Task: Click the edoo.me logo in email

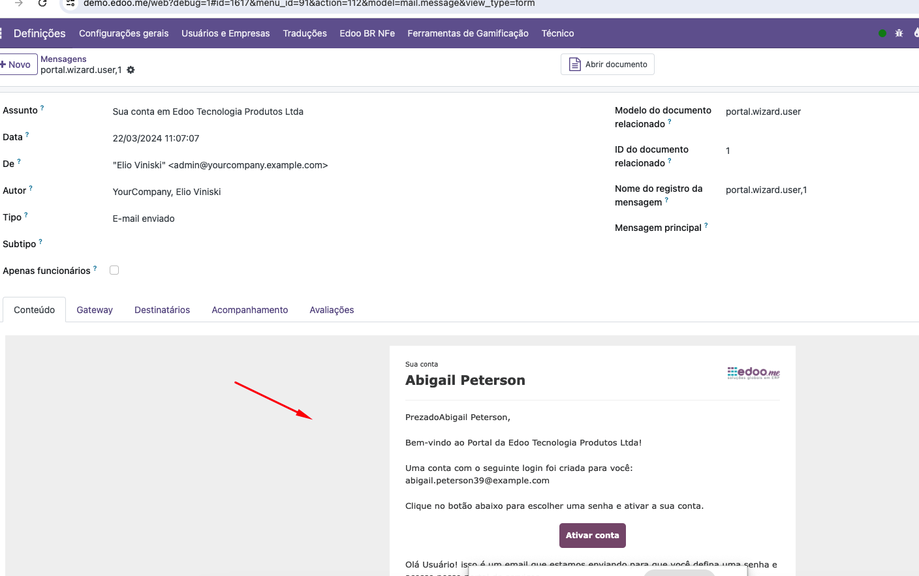Action: point(754,372)
